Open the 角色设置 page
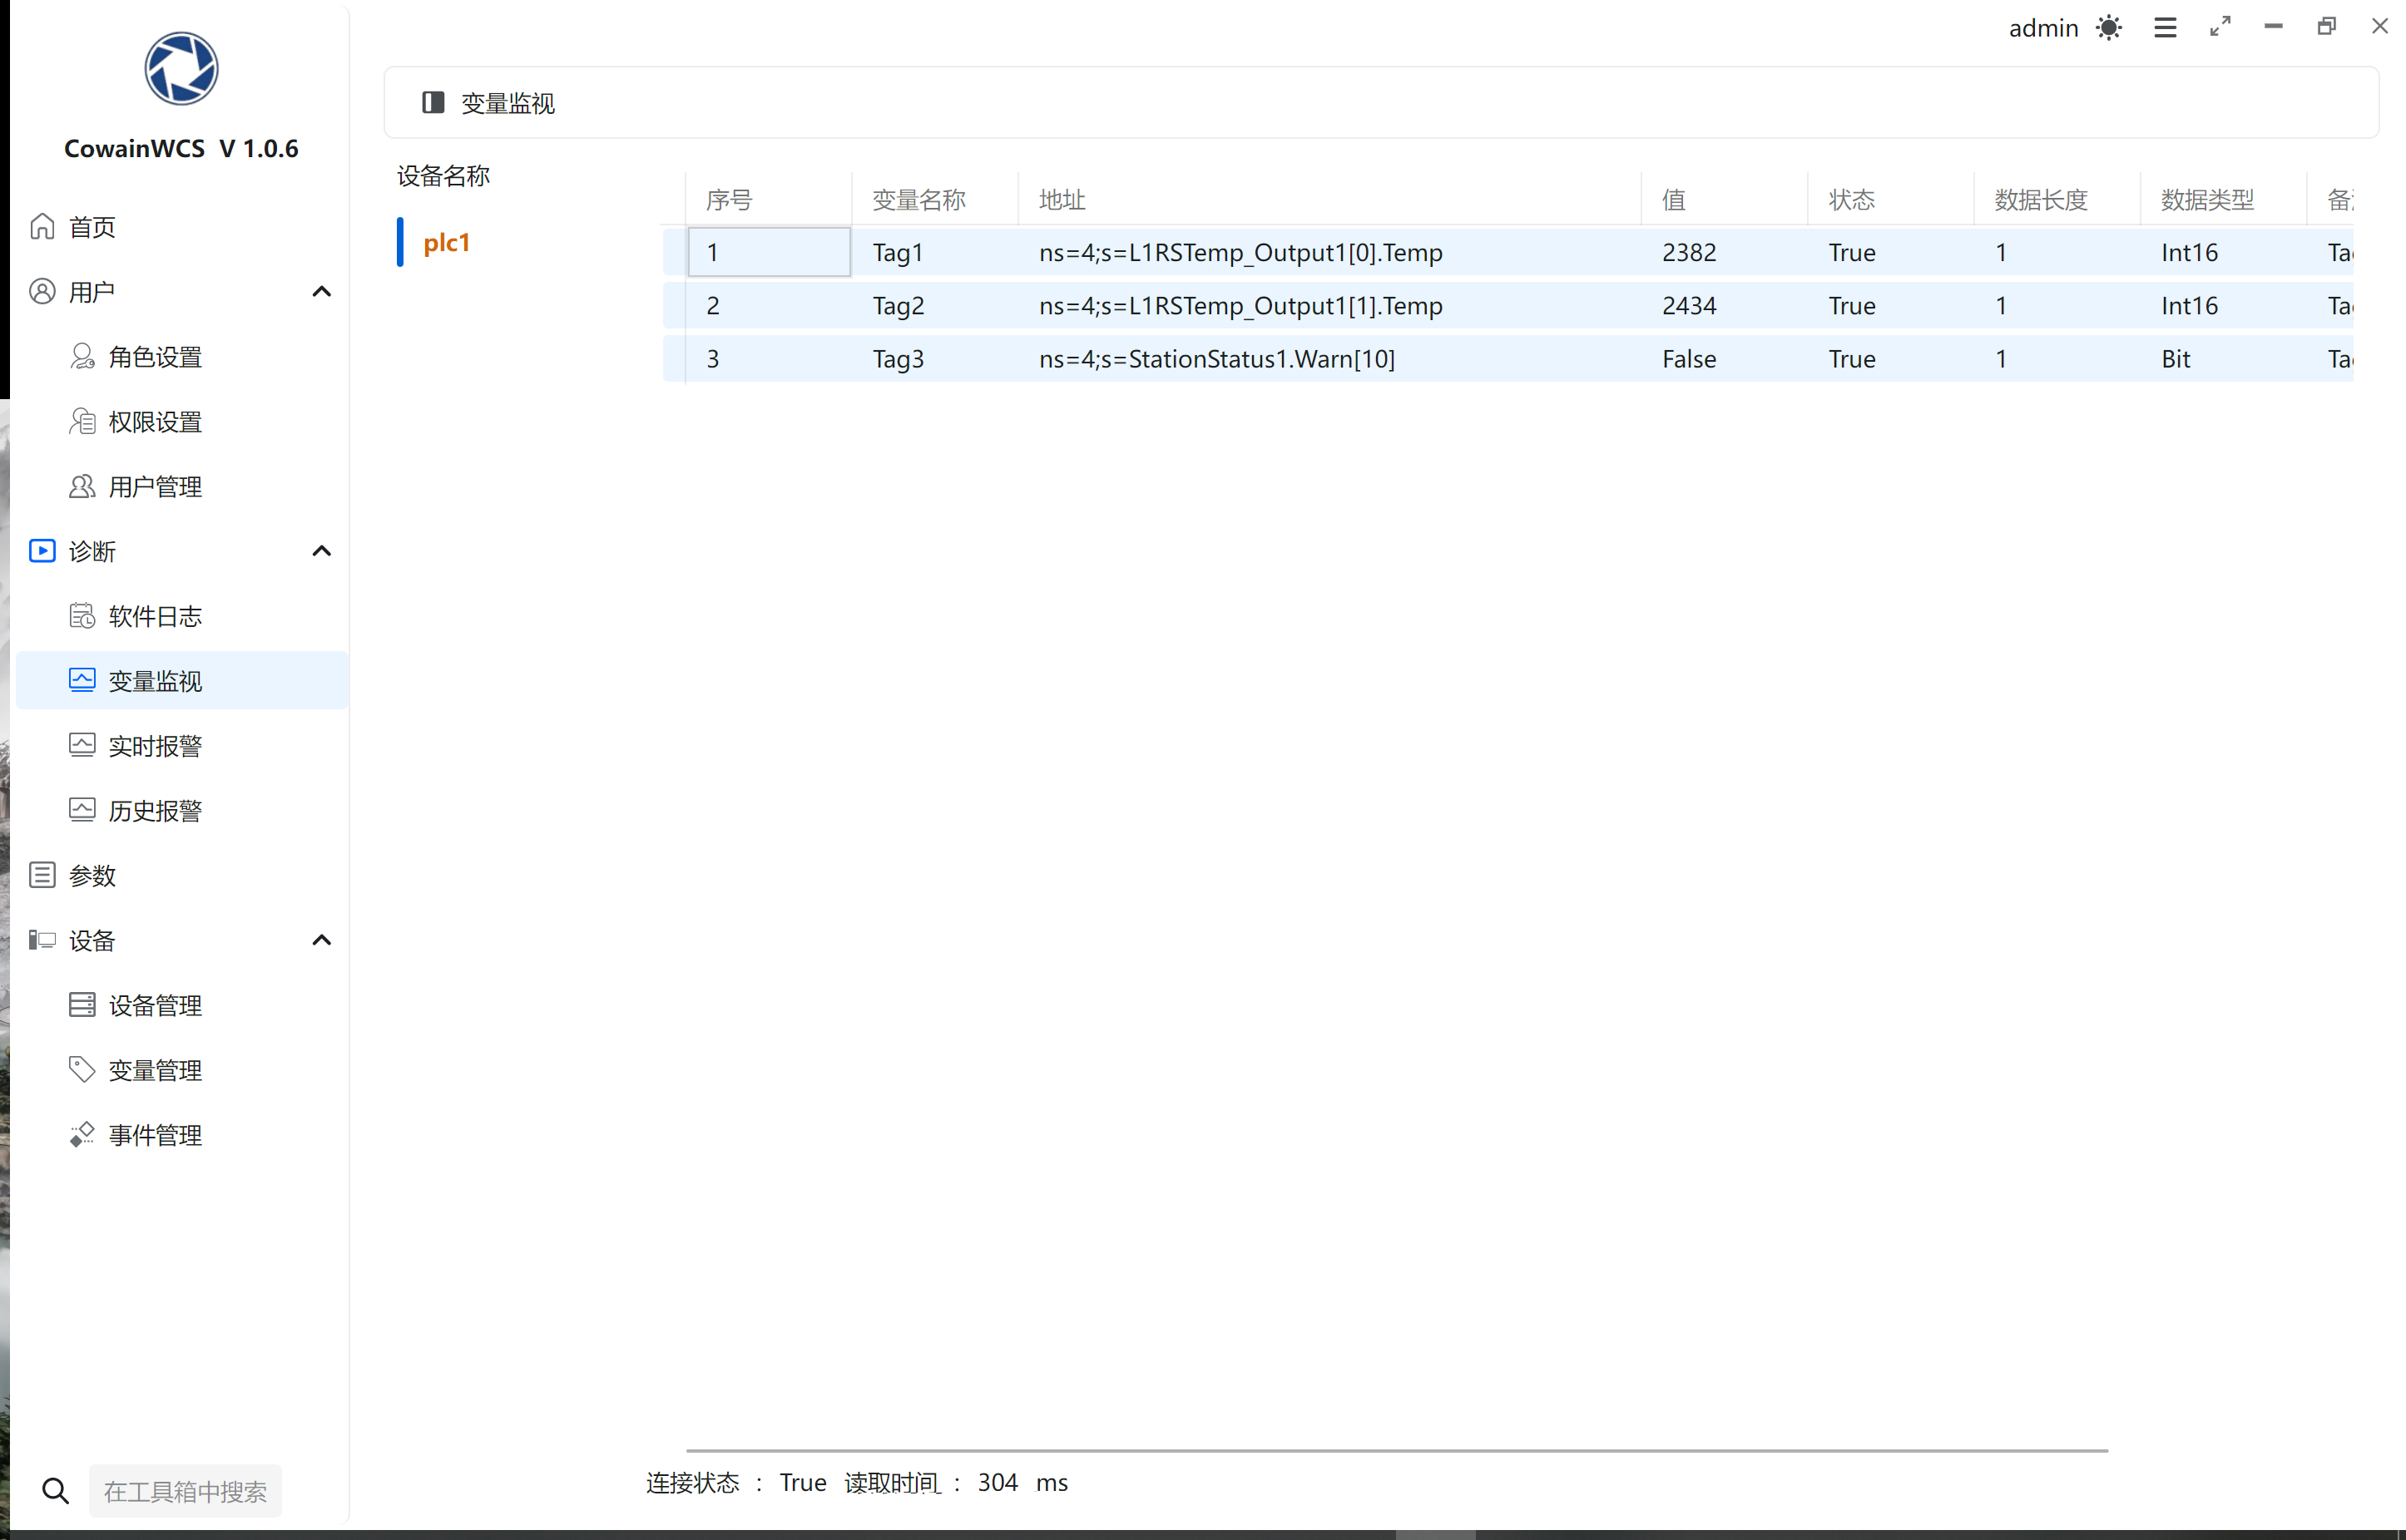 [155, 357]
